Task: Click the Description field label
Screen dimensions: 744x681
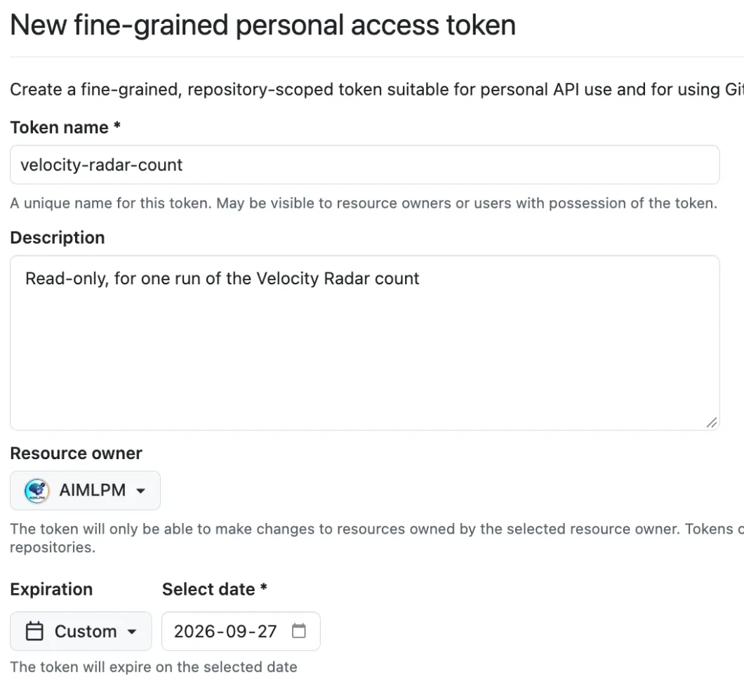Action: pyautogui.click(x=58, y=237)
